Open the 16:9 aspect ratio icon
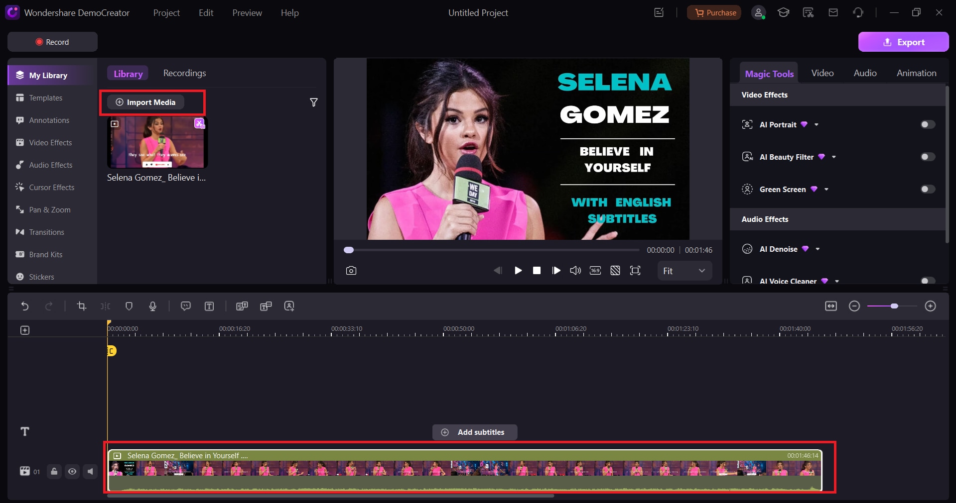 [595, 271]
